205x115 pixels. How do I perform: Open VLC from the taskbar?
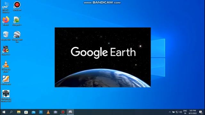pos(48,112)
